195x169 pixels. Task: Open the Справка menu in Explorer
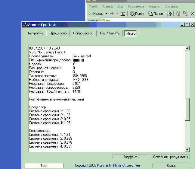pos(171,6)
